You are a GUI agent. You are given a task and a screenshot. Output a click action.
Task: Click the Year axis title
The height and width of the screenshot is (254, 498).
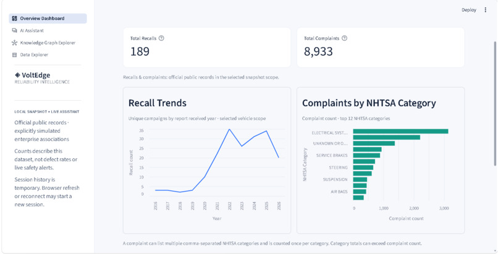tap(217, 218)
